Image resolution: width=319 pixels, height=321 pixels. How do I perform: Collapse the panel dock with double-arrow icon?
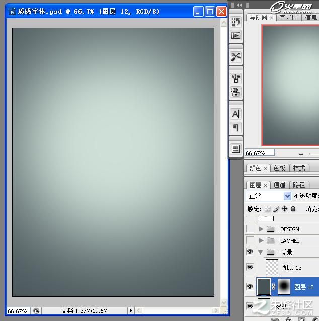click(240, 5)
